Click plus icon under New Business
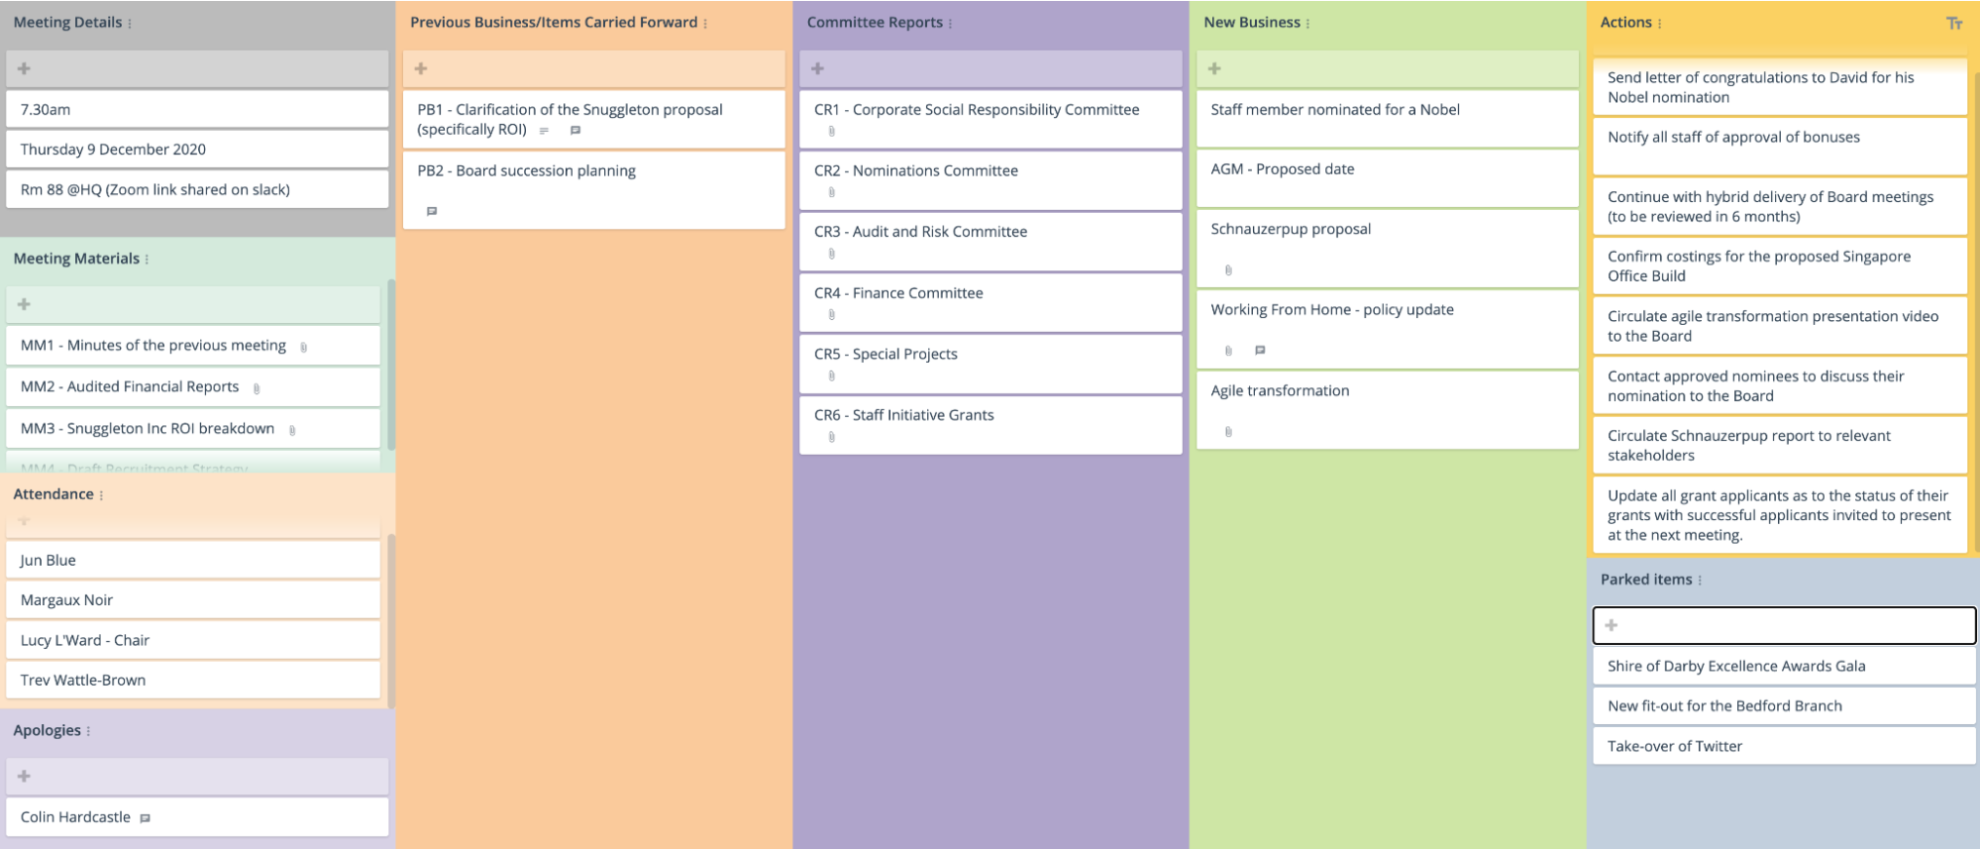Image resolution: width=1980 pixels, height=849 pixels. [x=1214, y=68]
